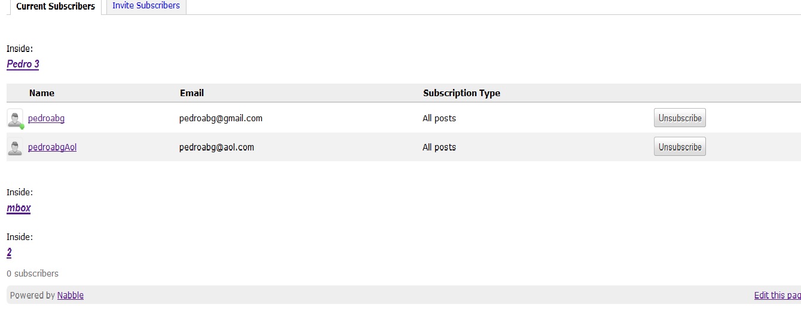801x335 pixels.
Task: Click the Subscription Type column header
Action: click(461, 93)
